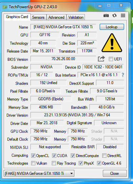Click the Close button
The image size is (133, 184).
pos(114,173)
